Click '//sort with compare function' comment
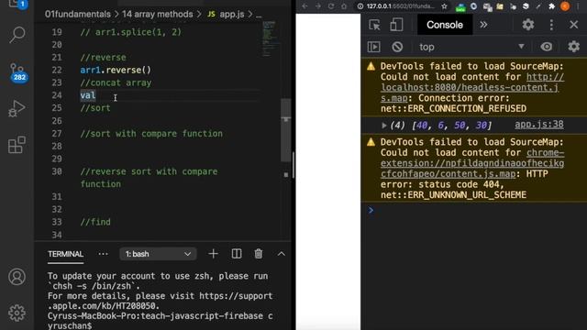587x330 pixels. pos(151,134)
